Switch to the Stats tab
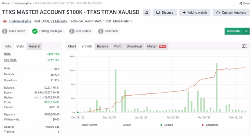This screenshot has width=252, height=137. [x=20, y=47]
